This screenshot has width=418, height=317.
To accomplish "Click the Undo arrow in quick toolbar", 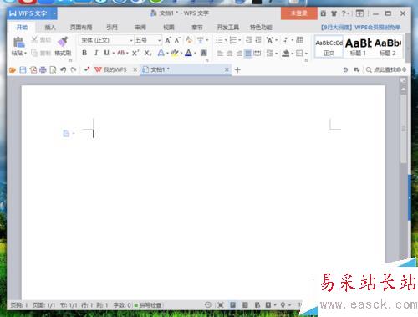I will click(64, 69).
